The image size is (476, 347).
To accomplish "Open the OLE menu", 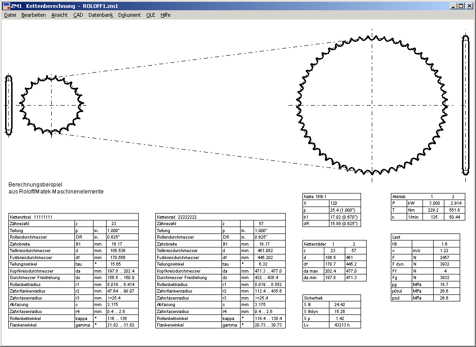I will pos(151,15).
